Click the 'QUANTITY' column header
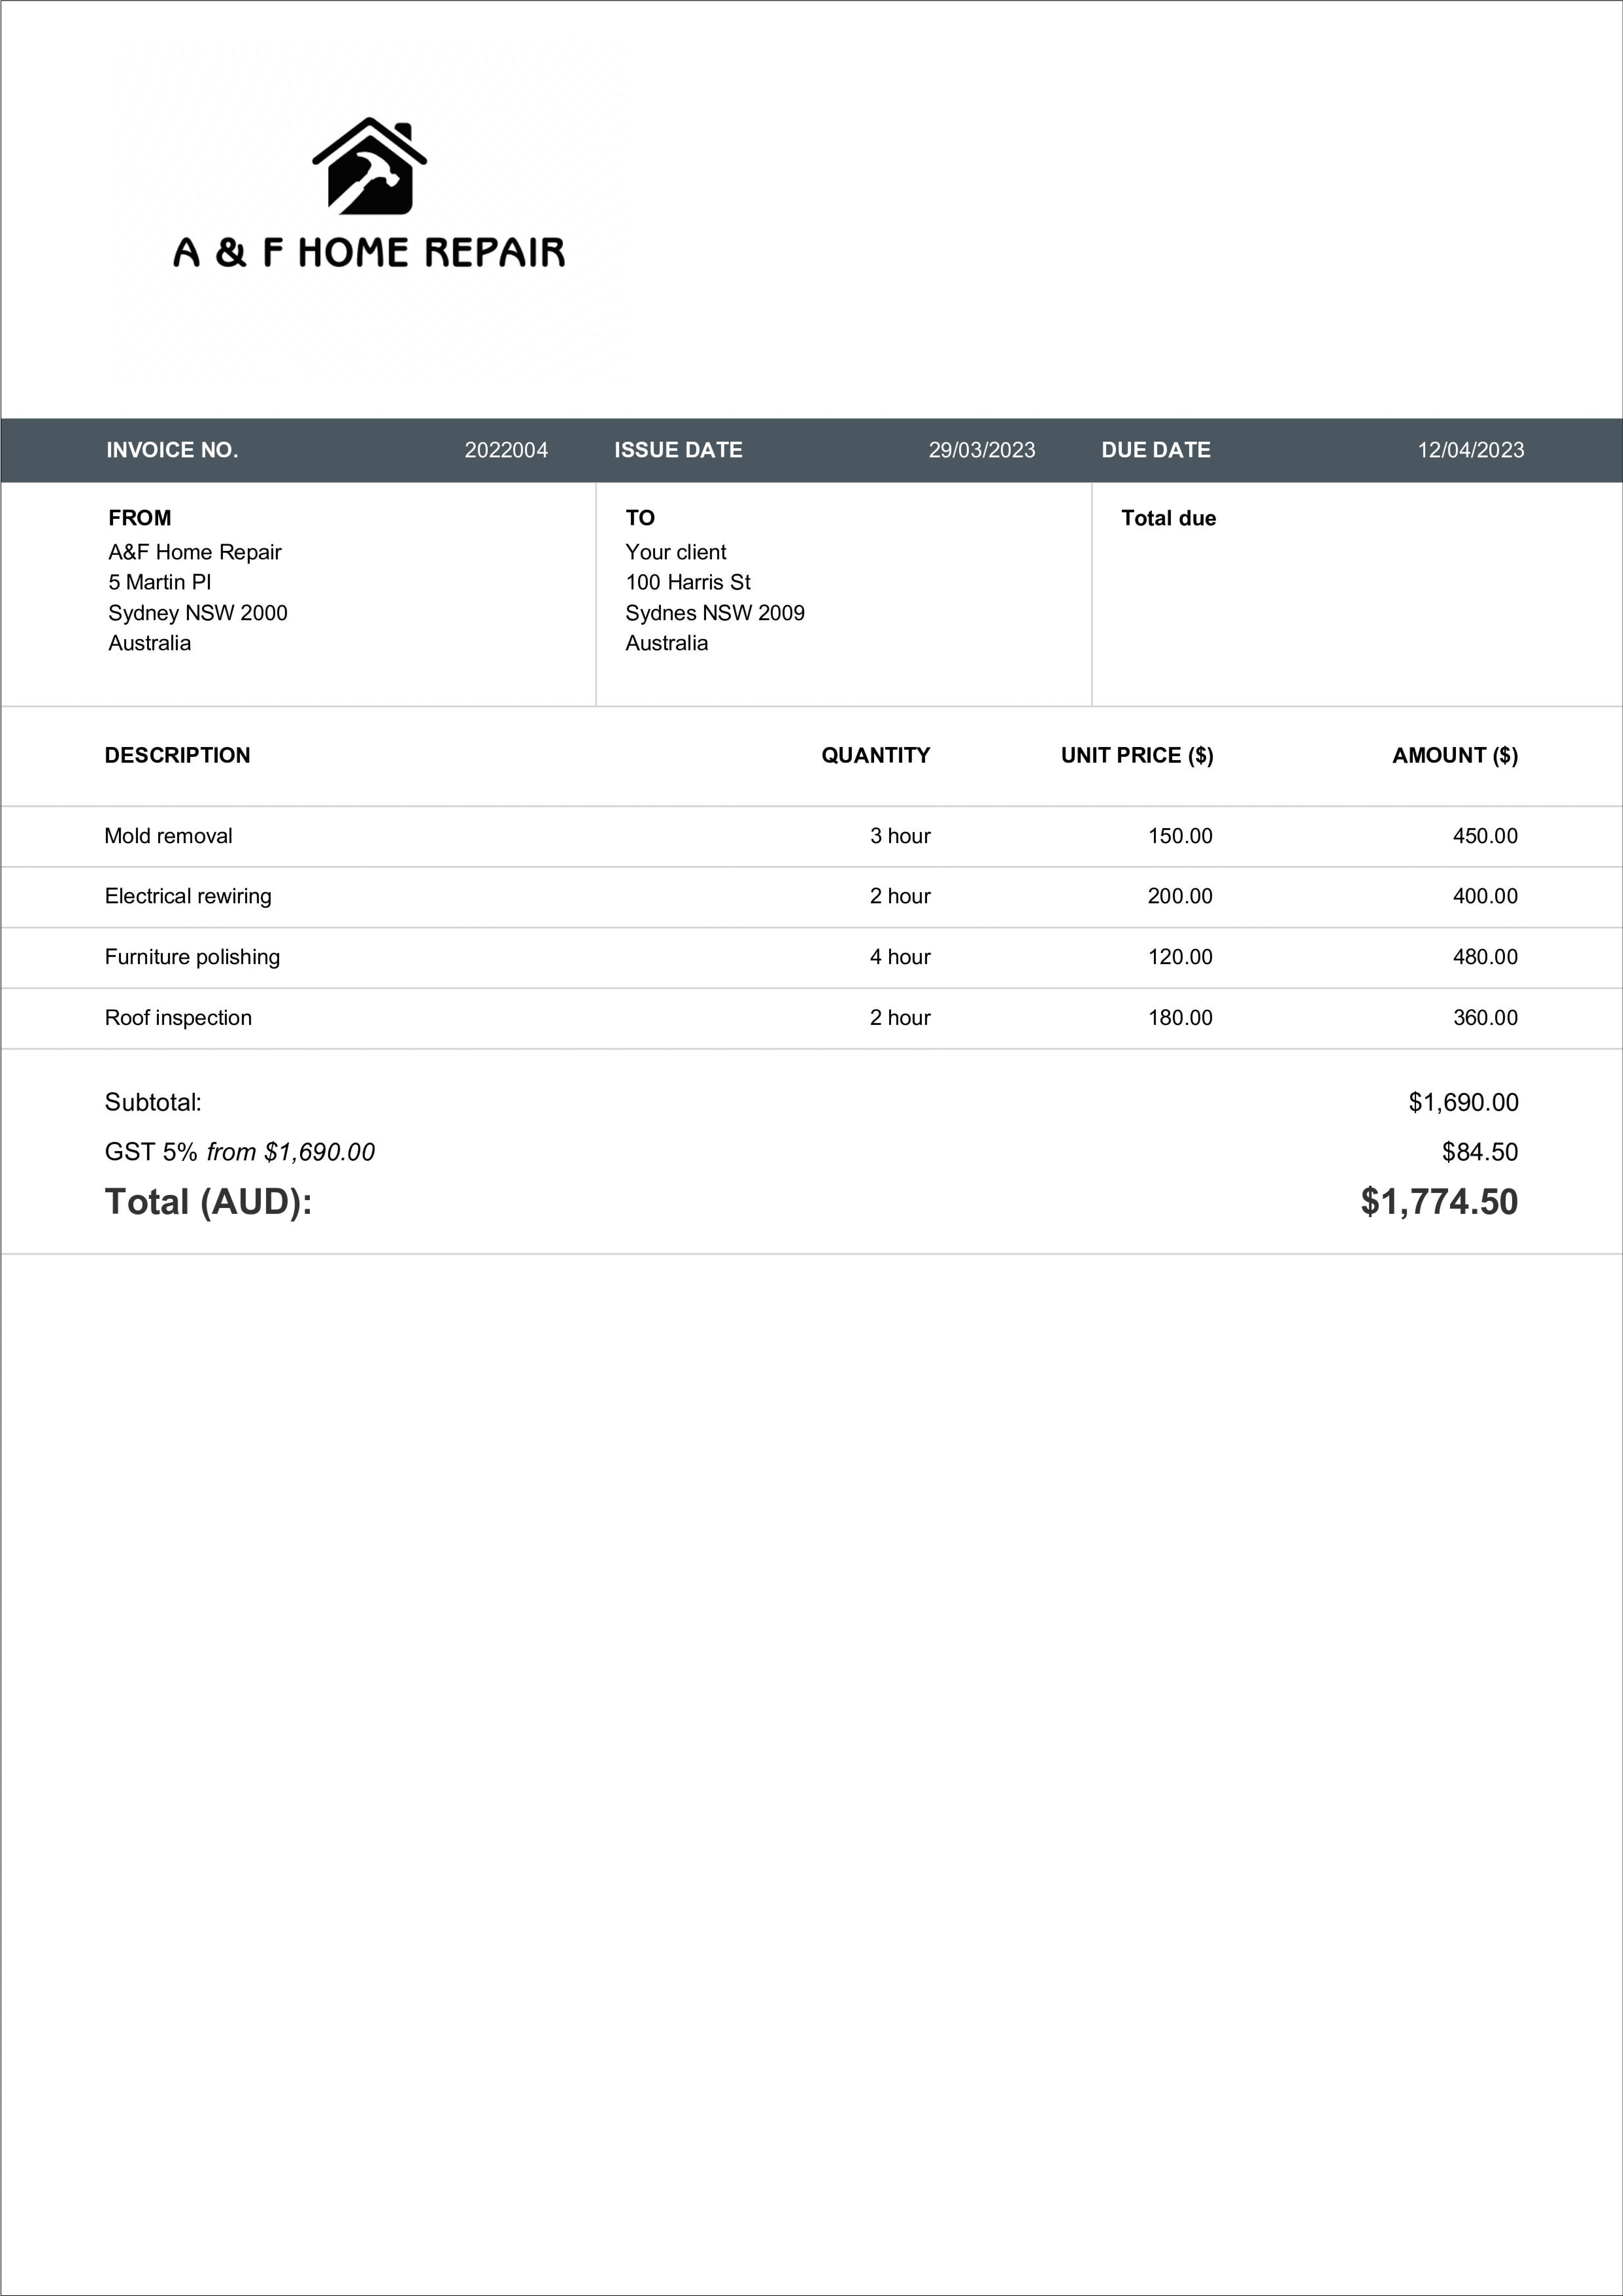The width and height of the screenshot is (1623, 2296). point(876,755)
